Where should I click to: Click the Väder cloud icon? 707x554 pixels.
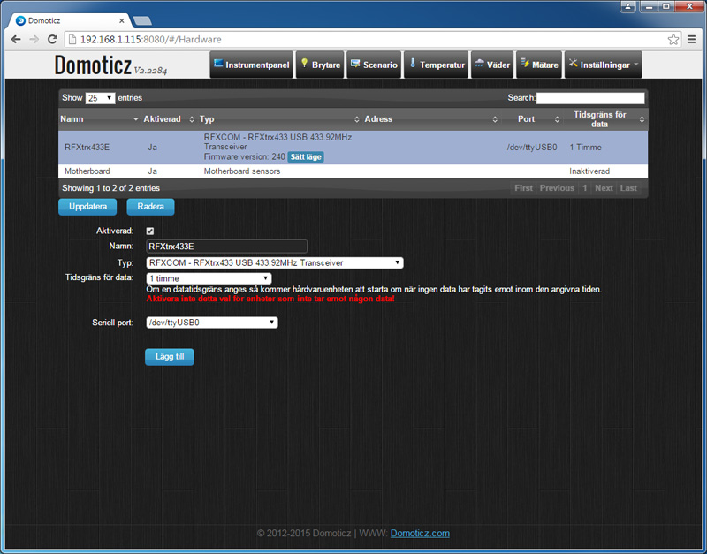479,63
